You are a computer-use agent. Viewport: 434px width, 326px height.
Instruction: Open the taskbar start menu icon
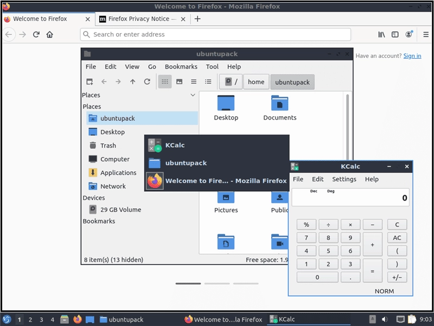coord(7,319)
